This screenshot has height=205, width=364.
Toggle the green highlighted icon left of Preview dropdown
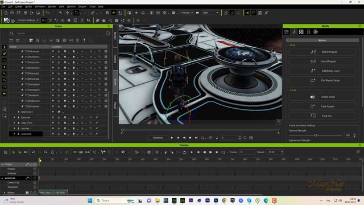point(114,13)
